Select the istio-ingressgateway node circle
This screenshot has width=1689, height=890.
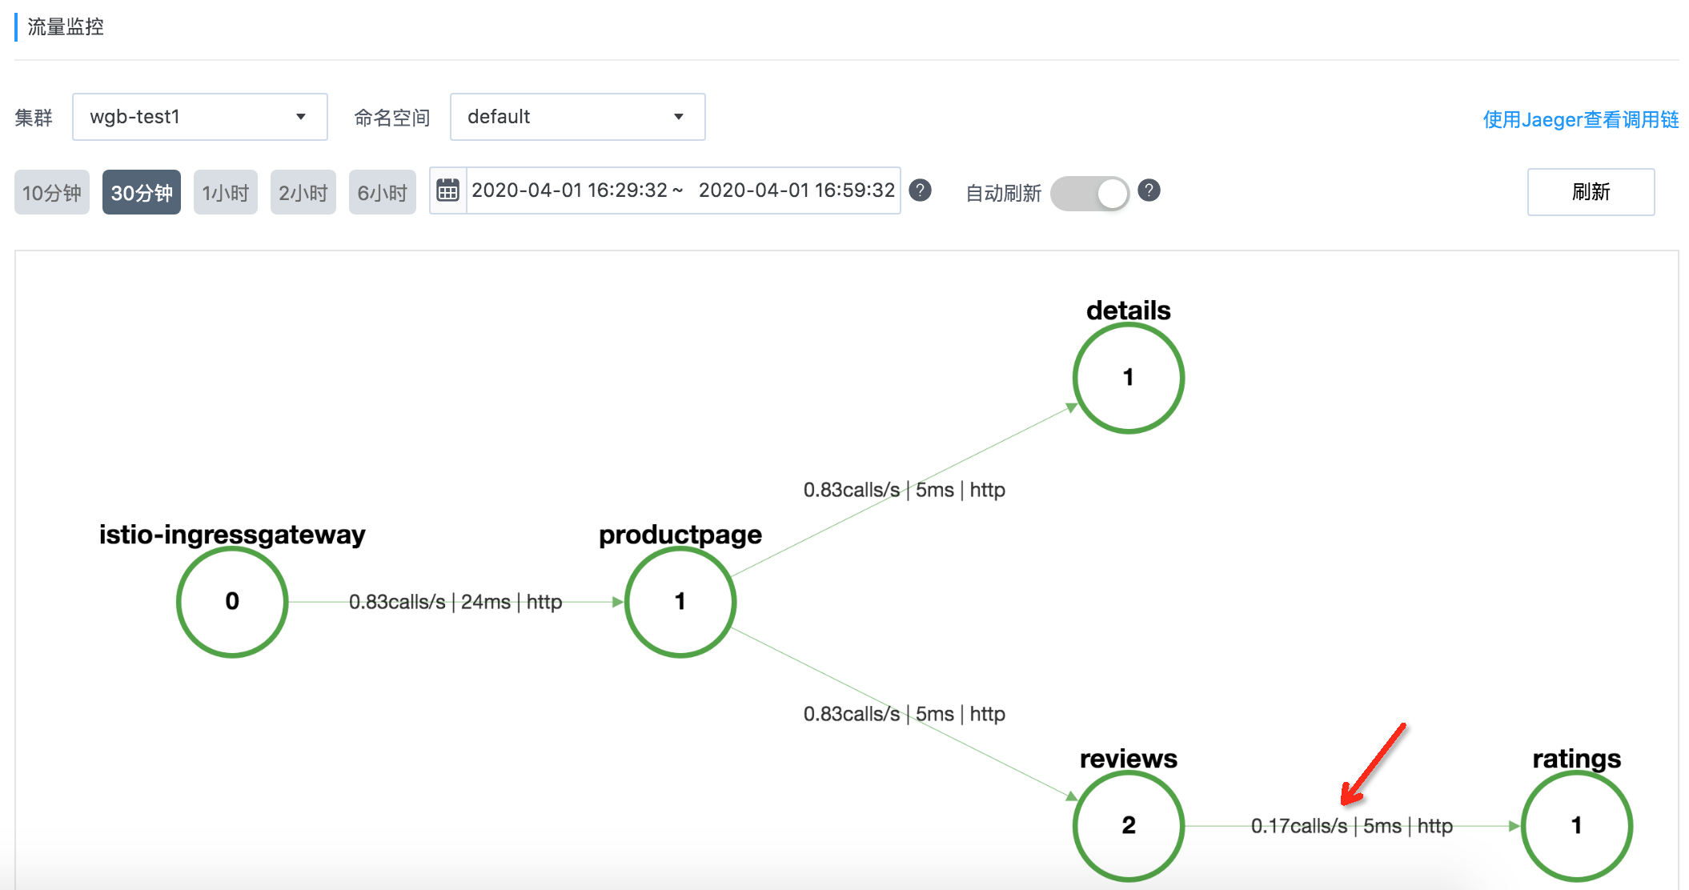pyautogui.click(x=232, y=601)
